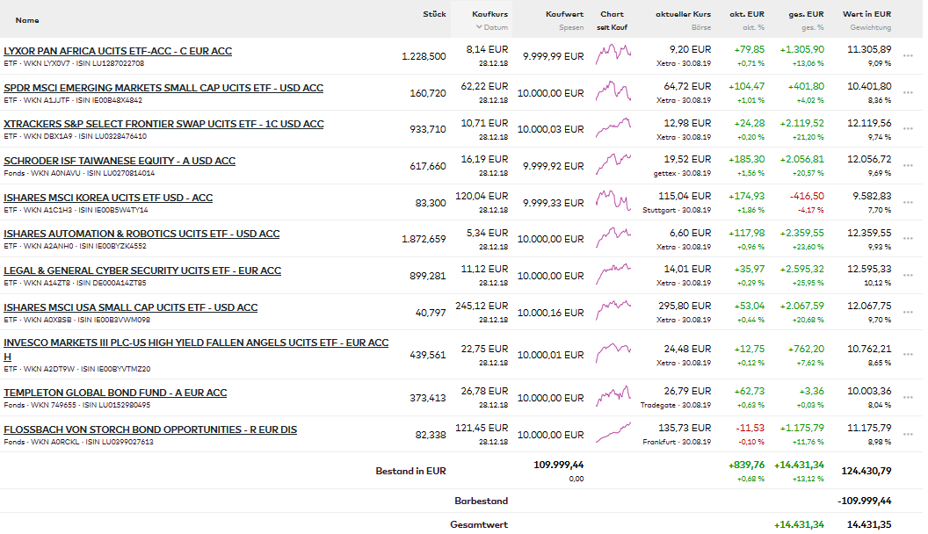Open more options for Templeton Global Bond Fund
This screenshot has height=534, width=928.
click(908, 398)
